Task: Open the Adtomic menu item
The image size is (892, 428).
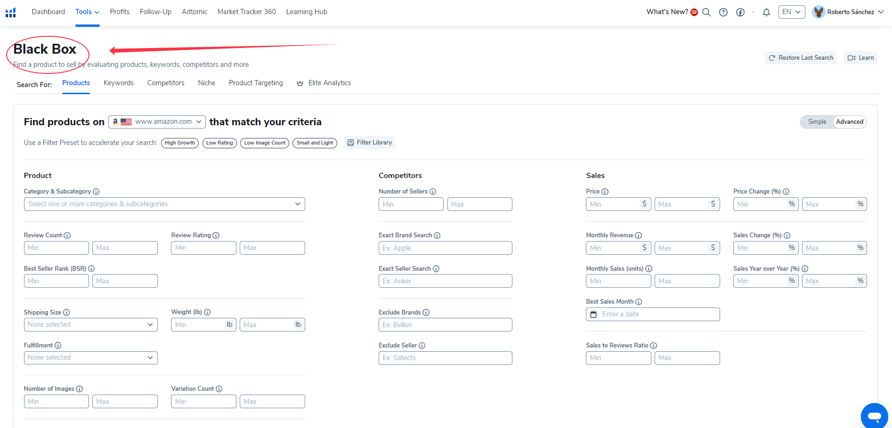Action: 195,12
